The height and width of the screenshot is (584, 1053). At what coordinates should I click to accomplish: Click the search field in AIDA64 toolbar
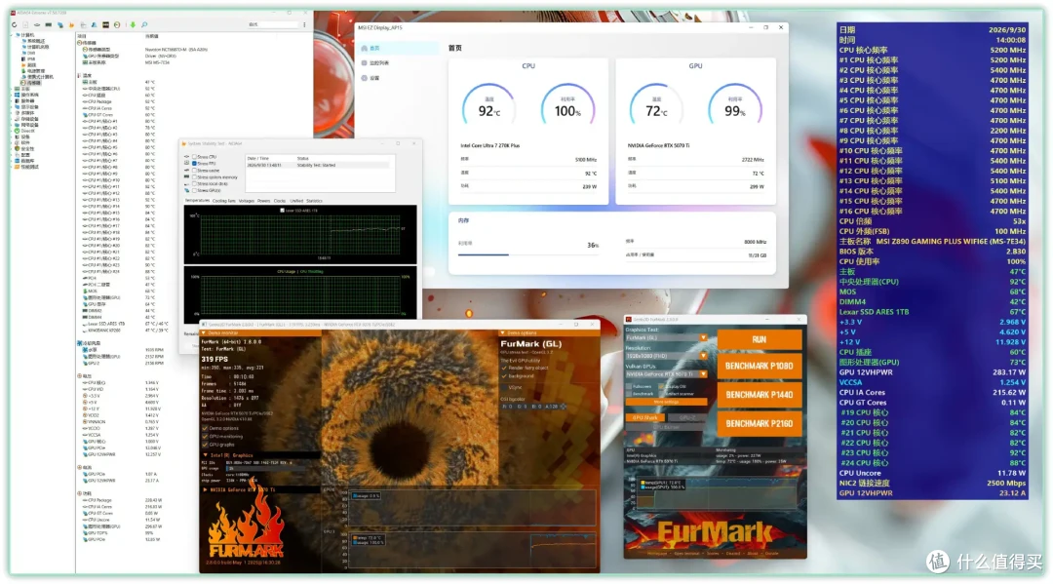pyautogui.click(x=272, y=24)
